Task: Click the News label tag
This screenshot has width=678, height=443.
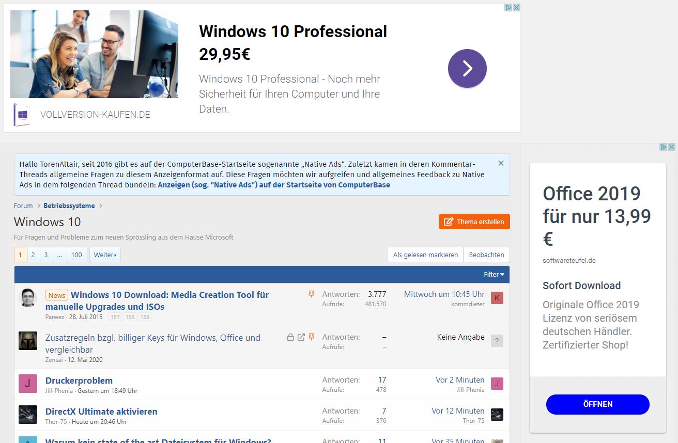Action: pos(57,295)
